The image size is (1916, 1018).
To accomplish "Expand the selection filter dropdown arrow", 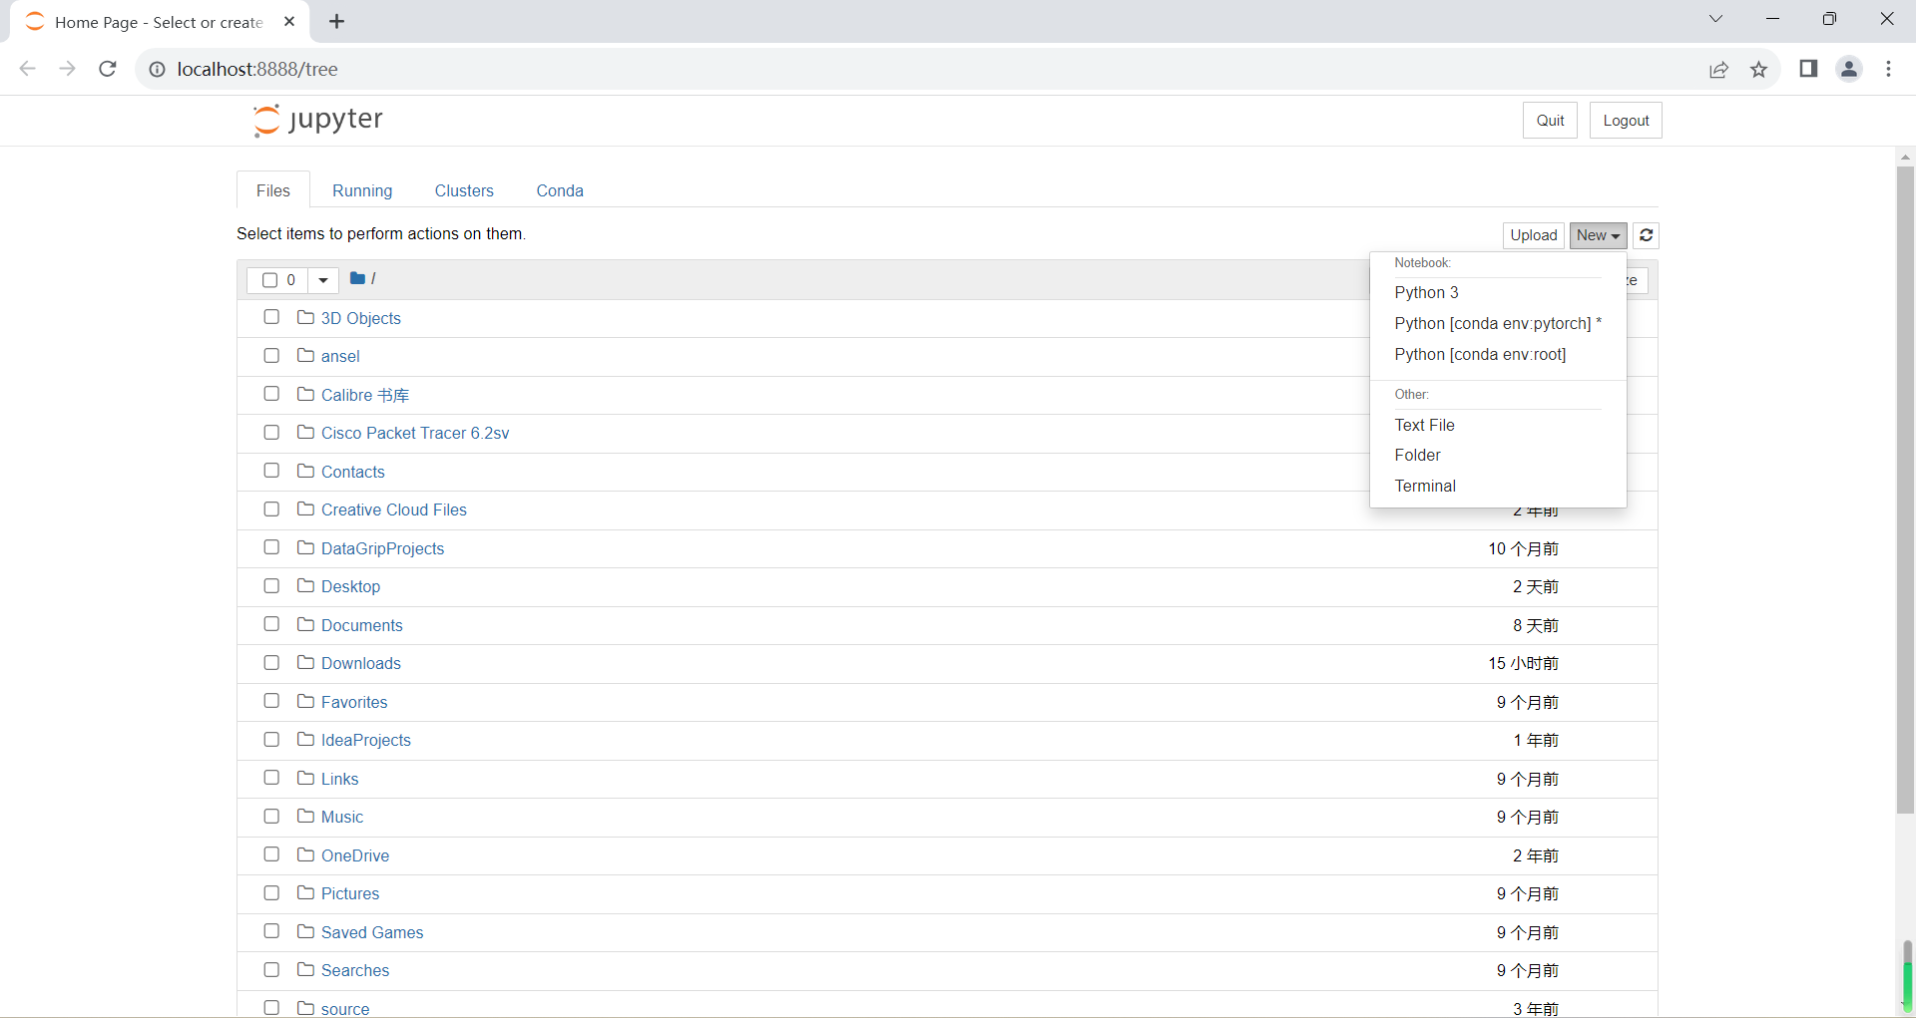I will pos(323,280).
